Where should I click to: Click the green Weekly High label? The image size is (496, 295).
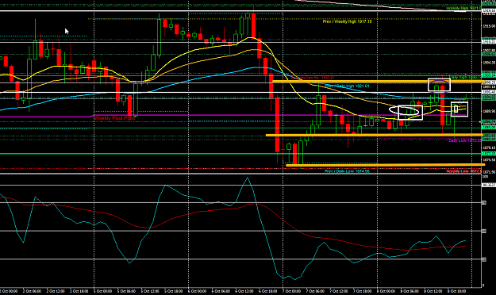pos(463,8)
